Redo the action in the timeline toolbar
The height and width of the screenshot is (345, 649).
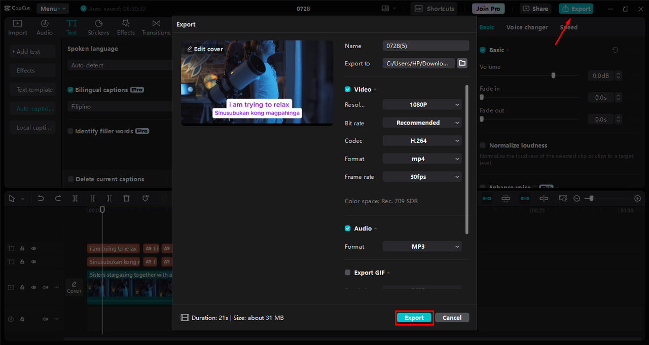click(58, 199)
